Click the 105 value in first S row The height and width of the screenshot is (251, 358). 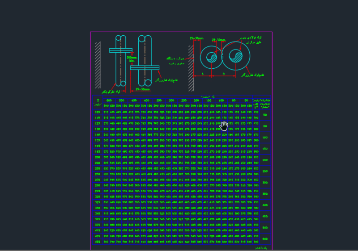pyautogui.click(x=97, y=112)
